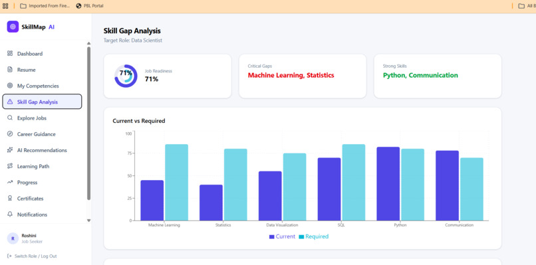Viewport: 536px width, 265px height.
Task: Open the Dashboard page
Action: [x=42, y=54]
